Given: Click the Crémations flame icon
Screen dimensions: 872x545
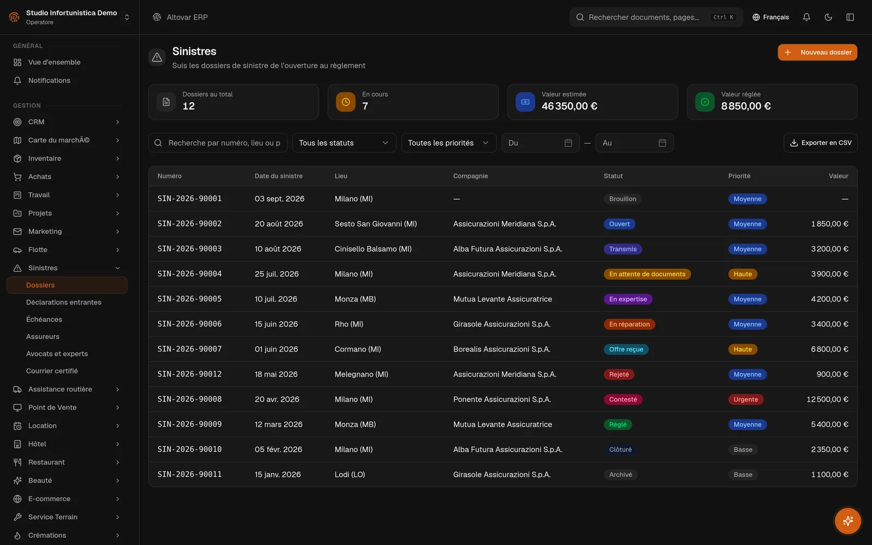Looking at the screenshot, I should click(x=17, y=535).
